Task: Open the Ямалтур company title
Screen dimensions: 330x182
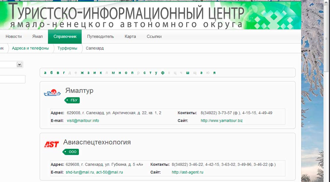Action: (79, 91)
